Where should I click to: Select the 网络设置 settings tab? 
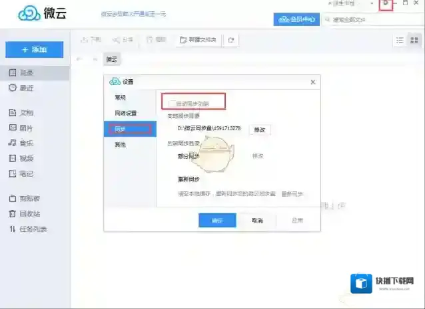(x=125, y=113)
